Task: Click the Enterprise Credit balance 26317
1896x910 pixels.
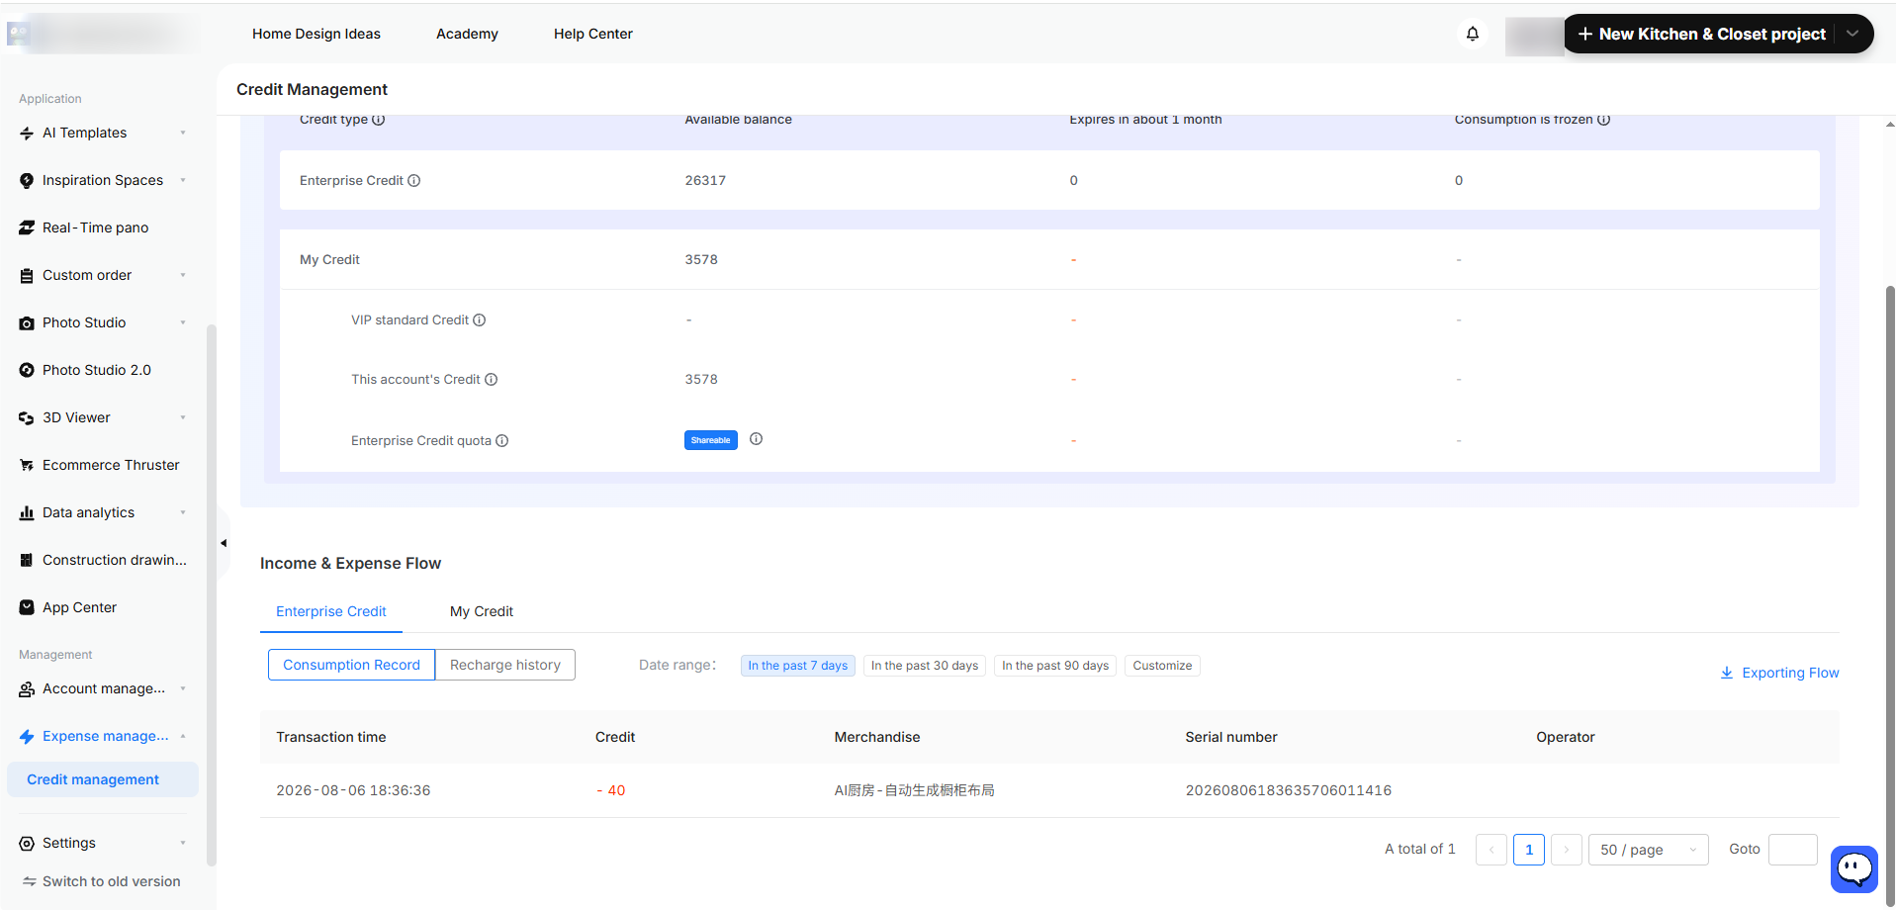Action: point(705,181)
